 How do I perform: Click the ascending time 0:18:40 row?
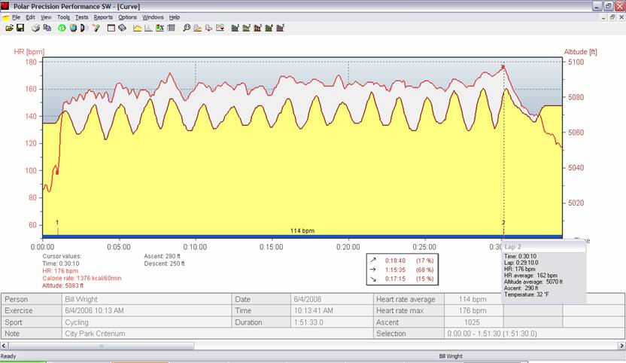click(x=402, y=261)
